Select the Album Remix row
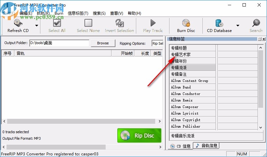Viewport: 267px width, 157px height. [193, 100]
